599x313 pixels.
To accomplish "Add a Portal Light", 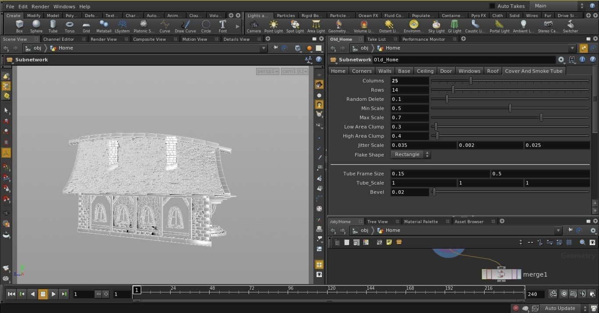I will click(499, 26).
